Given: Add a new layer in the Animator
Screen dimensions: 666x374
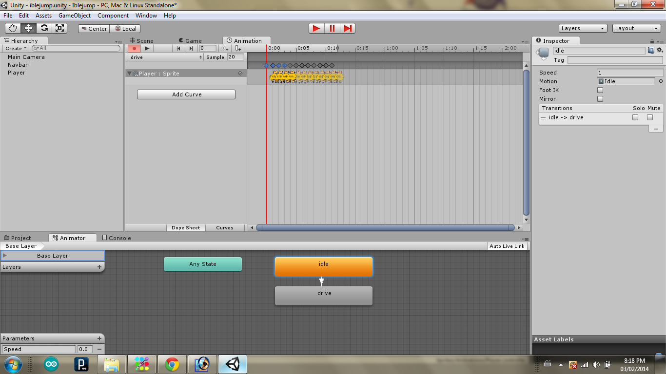Looking at the screenshot, I should pyautogui.click(x=99, y=267).
